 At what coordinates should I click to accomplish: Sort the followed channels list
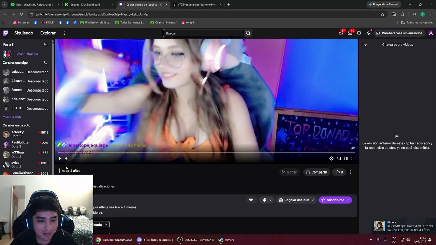coord(45,63)
